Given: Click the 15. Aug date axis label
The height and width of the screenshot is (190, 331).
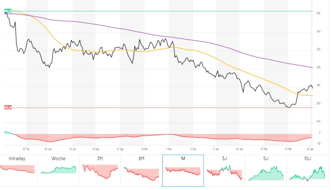Looking at the screenshot, I should (x=96, y=149).
